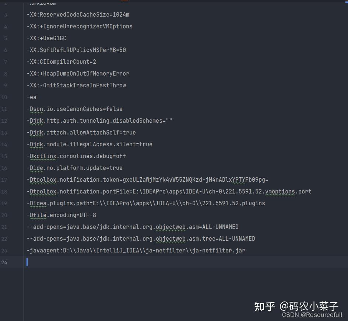Click the -Dkotlinx.coroutines.debug=off line
This screenshot has width=348, height=321.
click(x=76, y=156)
